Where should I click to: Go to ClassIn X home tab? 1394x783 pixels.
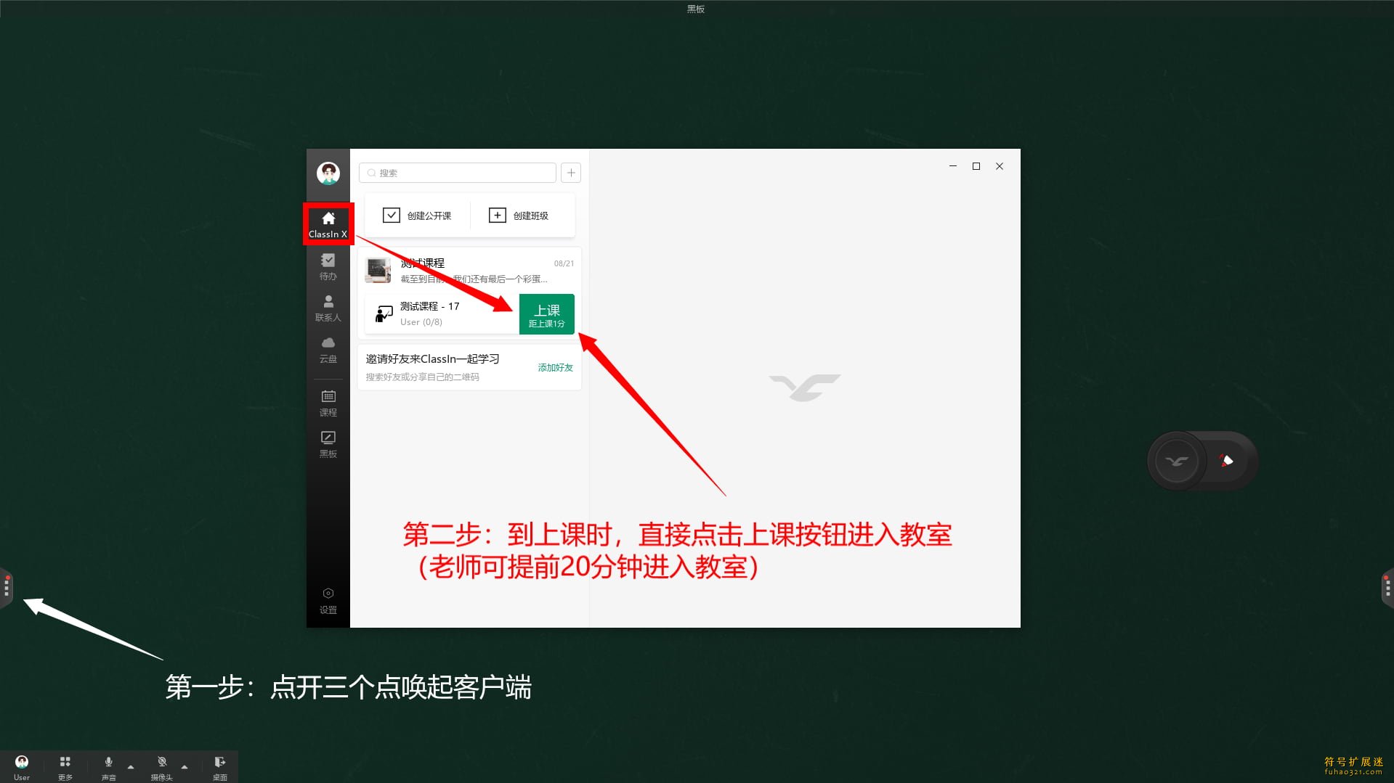tap(328, 224)
